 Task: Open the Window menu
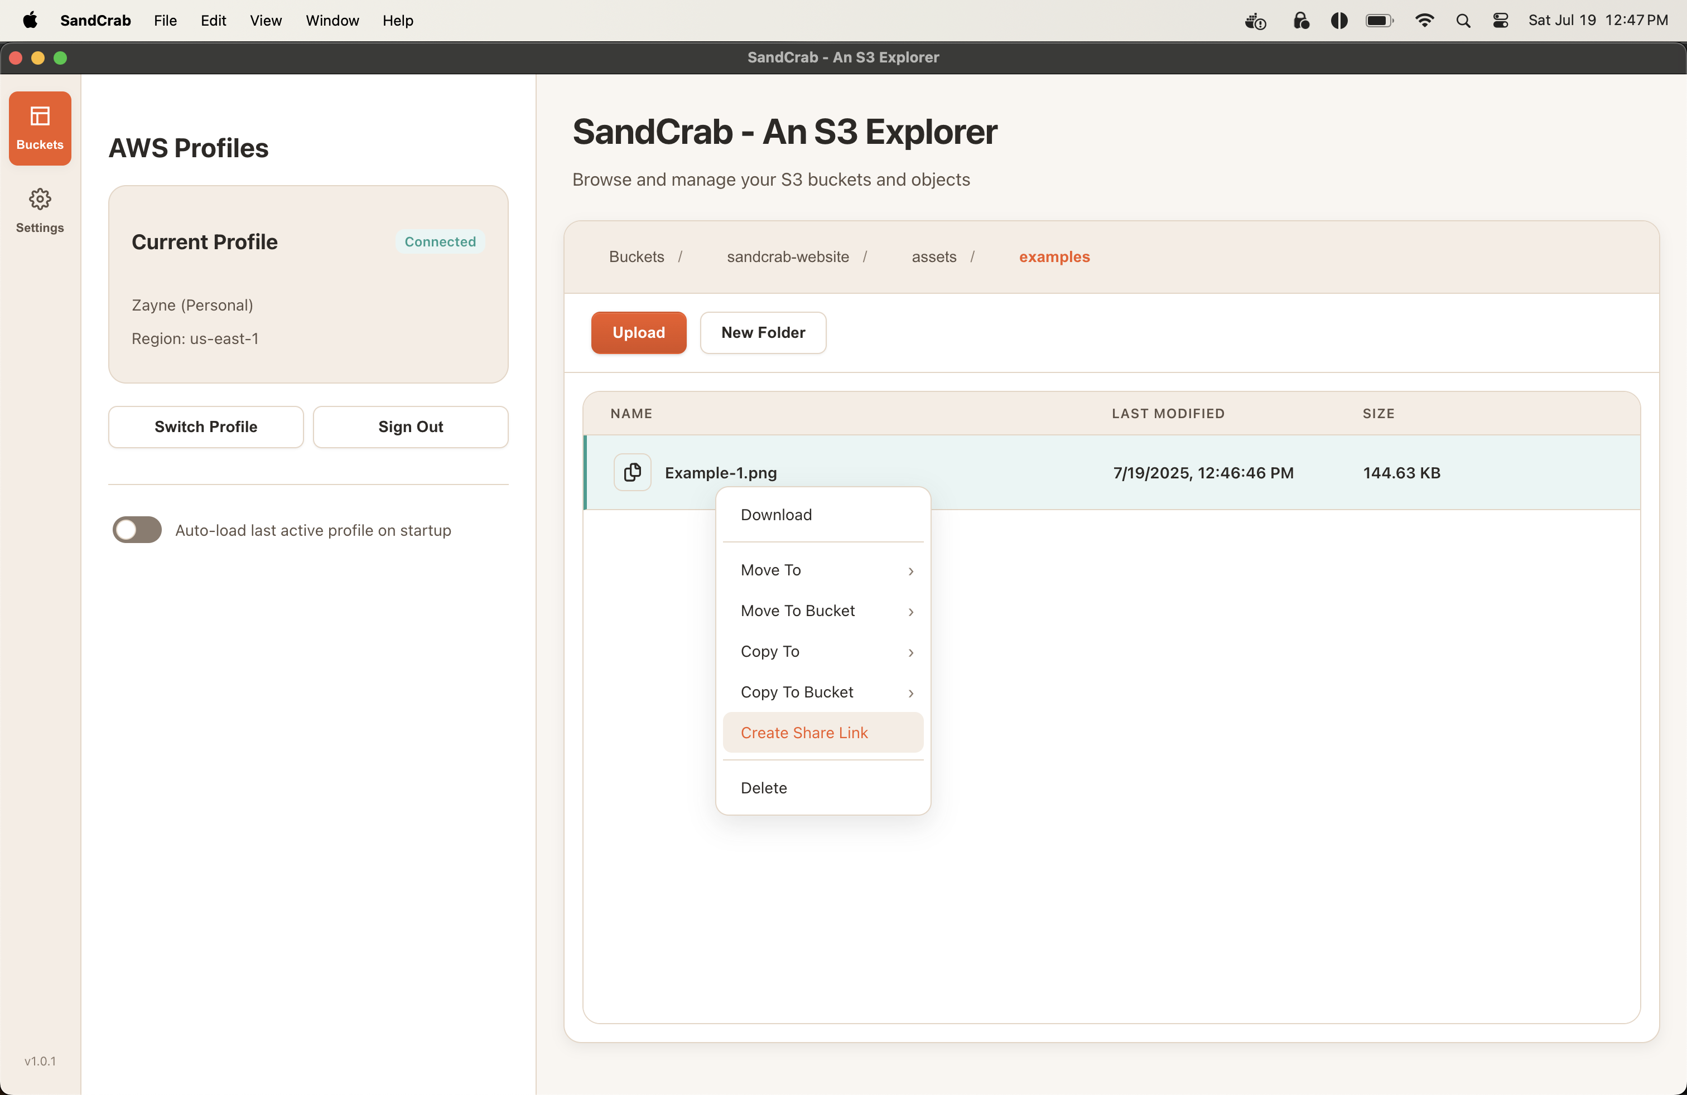pyautogui.click(x=332, y=20)
